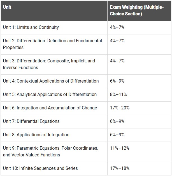Select the Unit 7: Differential Equations cell
This screenshot has width=172, height=176.
click(x=54, y=121)
